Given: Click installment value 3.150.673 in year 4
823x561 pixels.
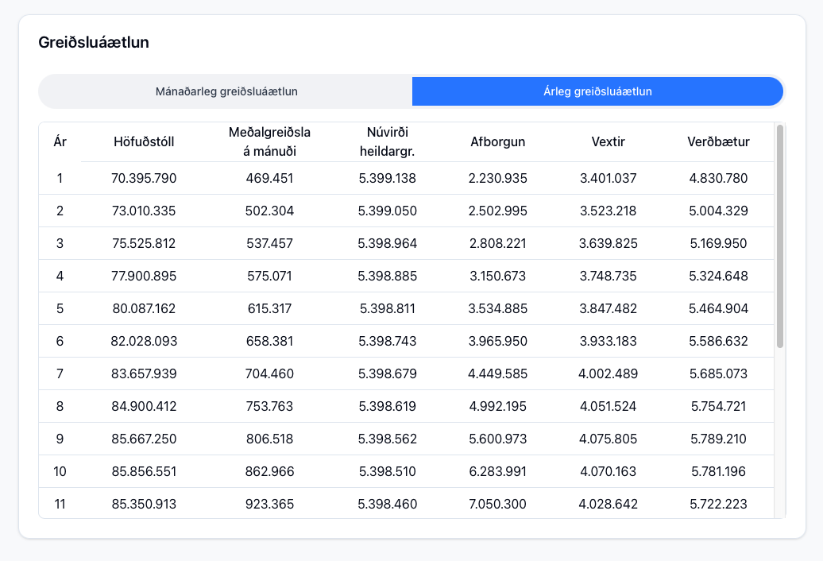Looking at the screenshot, I should click(498, 276).
